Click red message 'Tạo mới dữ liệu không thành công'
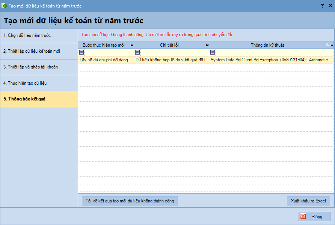Screen dimensions: 335x225 [112, 35]
